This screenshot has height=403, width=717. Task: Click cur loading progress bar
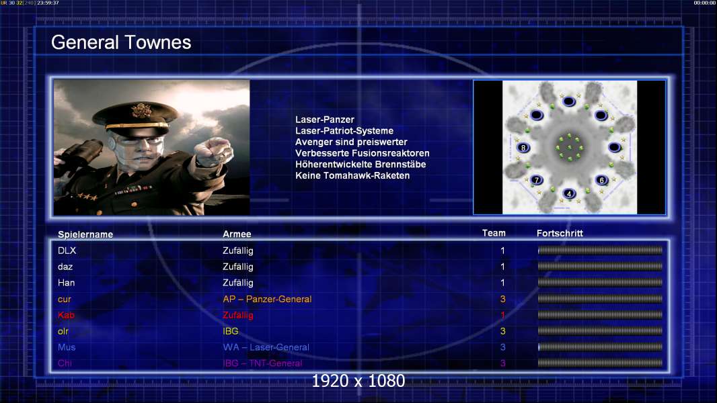coord(600,298)
